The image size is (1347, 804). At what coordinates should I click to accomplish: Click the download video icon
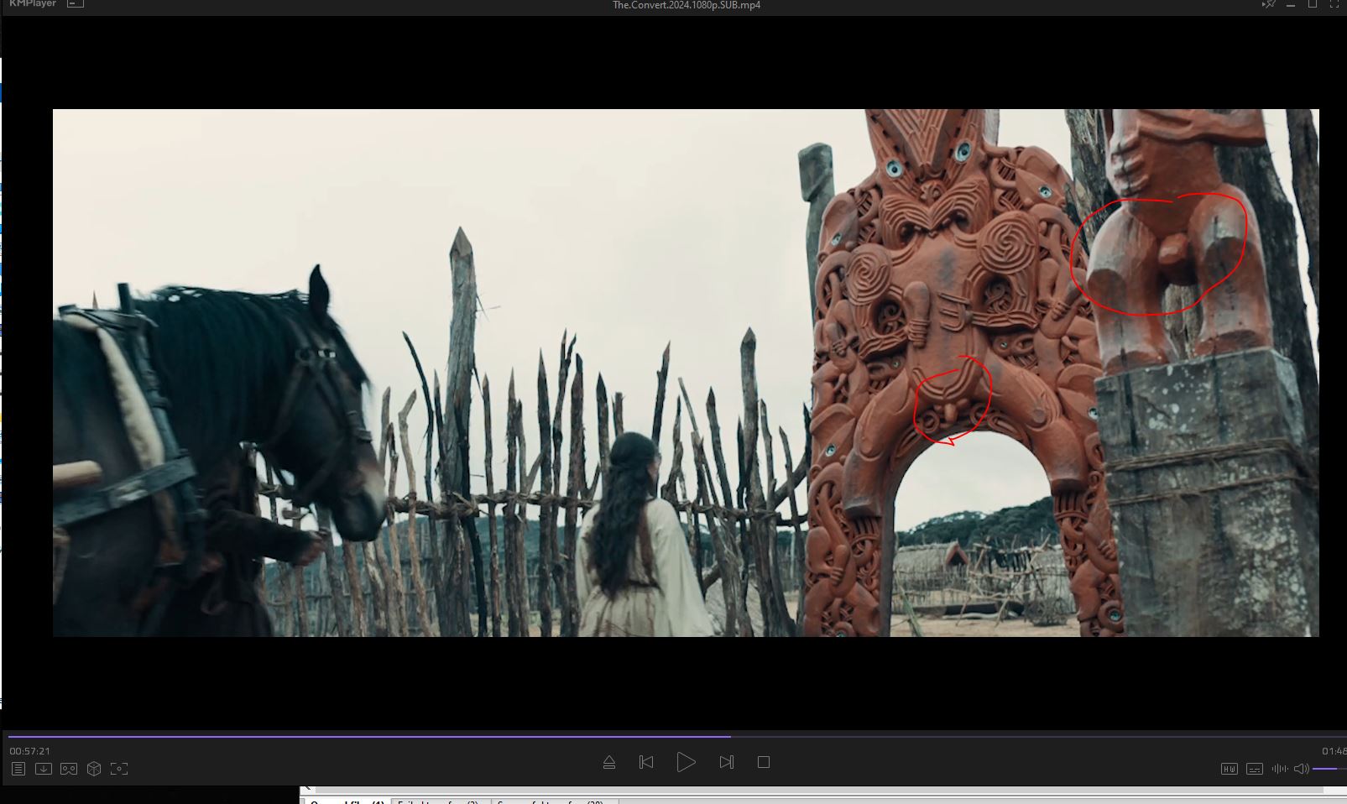44,769
